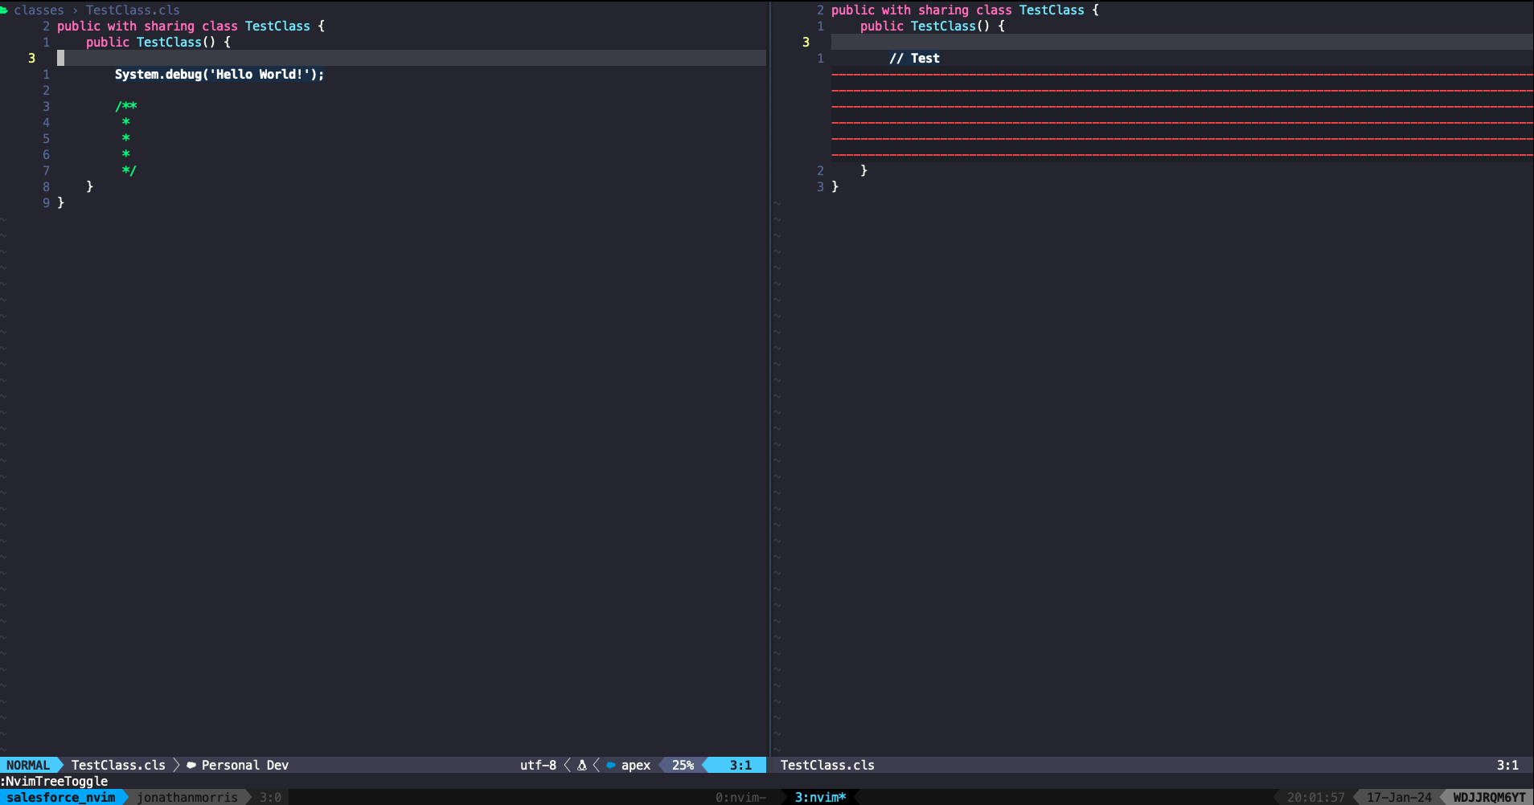Click current line number 3 in left gutter
1534x805 pixels.
tap(31, 58)
